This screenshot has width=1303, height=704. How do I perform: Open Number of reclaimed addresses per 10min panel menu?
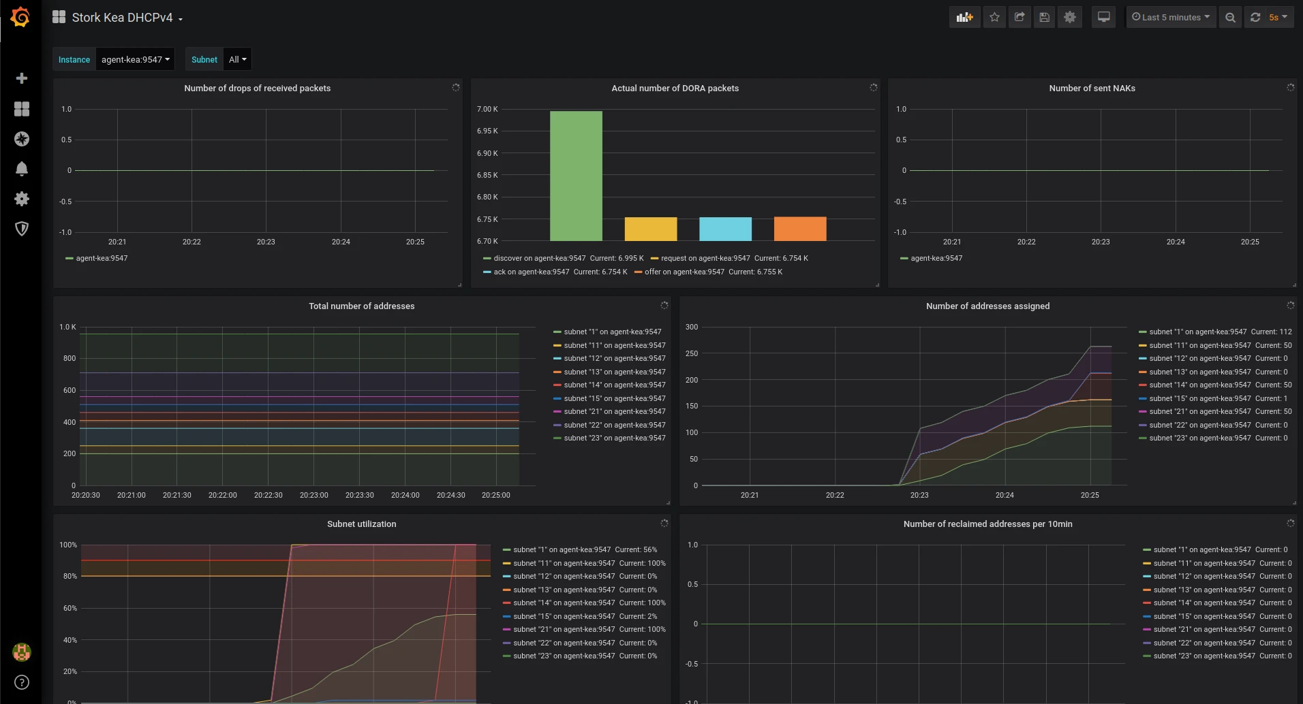987,524
